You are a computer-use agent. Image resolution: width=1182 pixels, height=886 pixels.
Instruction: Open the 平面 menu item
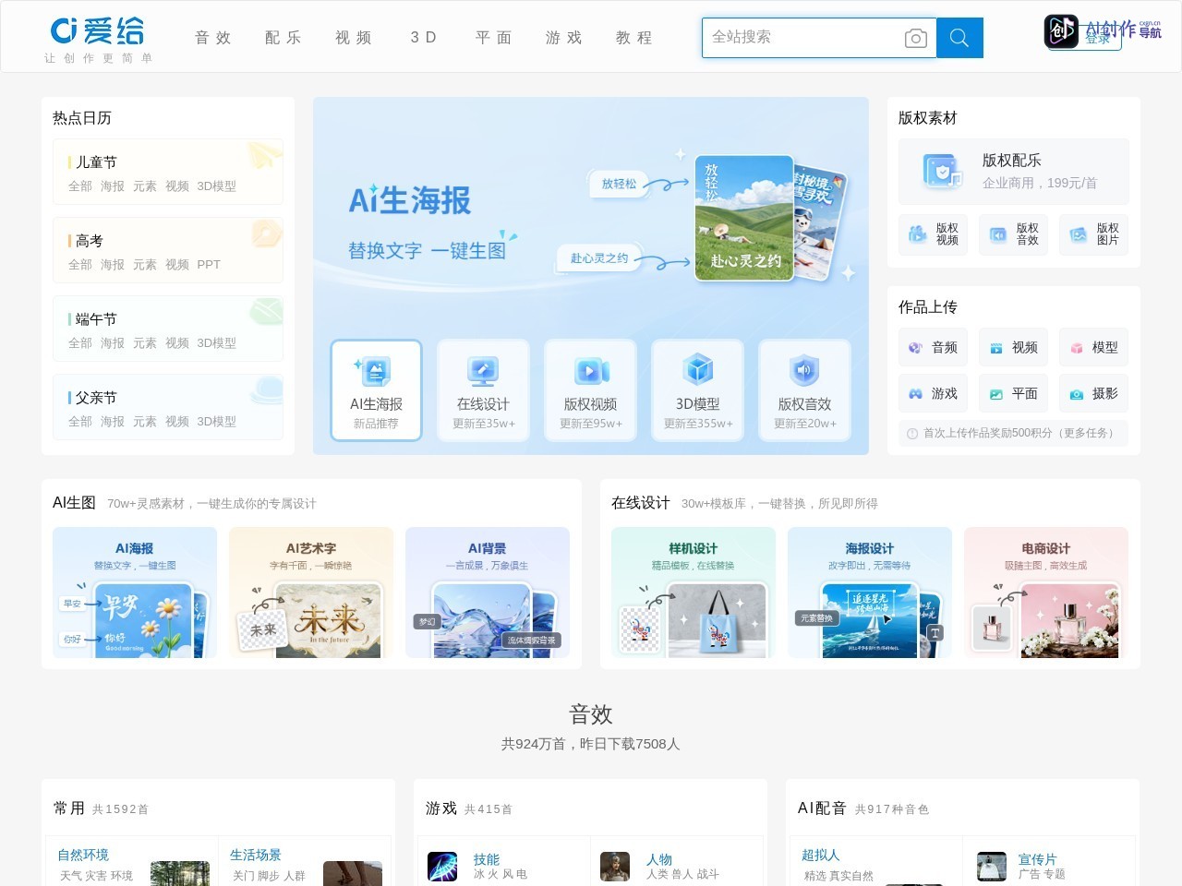coord(493,38)
